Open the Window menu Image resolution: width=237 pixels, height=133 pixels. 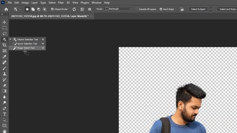click(x=96, y=3)
